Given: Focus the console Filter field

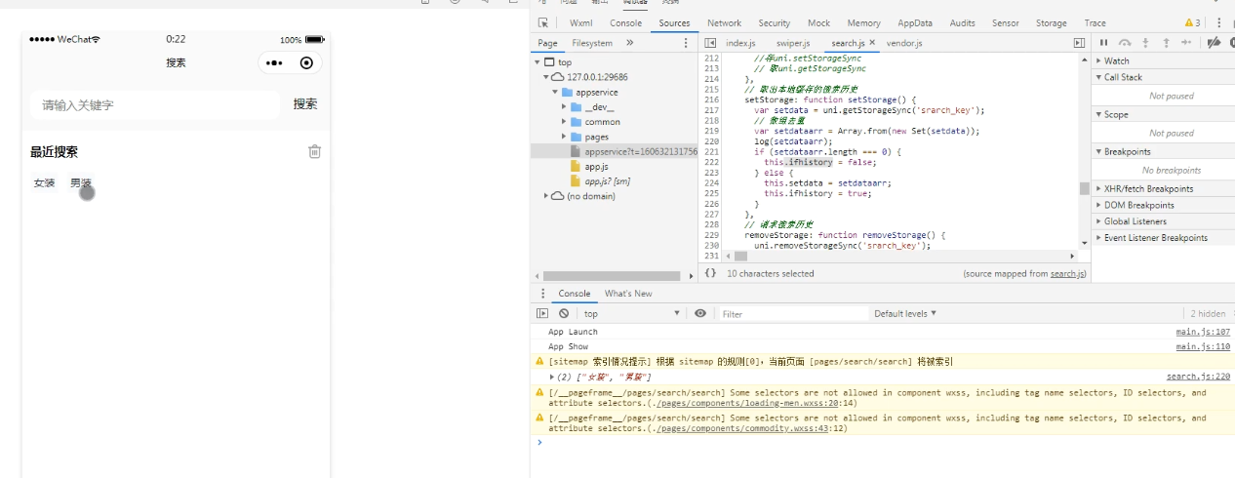Looking at the screenshot, I should coord(792,313).
